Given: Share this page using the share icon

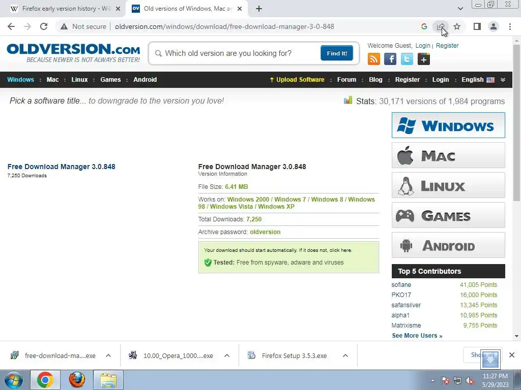Looking at the screenshot, I should pos(441,26).
